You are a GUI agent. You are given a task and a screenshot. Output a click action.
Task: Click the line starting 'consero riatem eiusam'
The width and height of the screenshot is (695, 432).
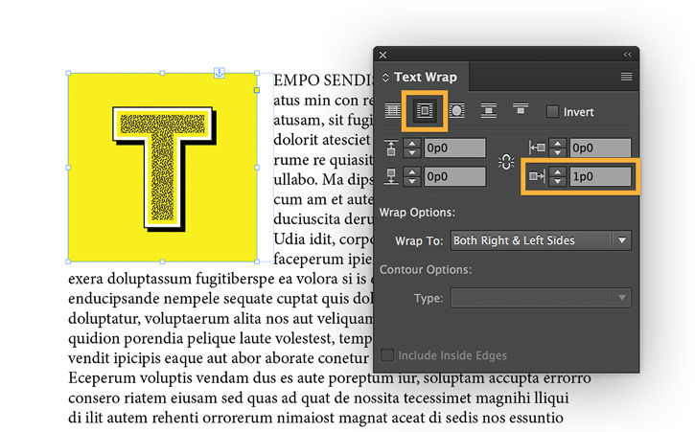pyautogui.click(x=318, y=398)
